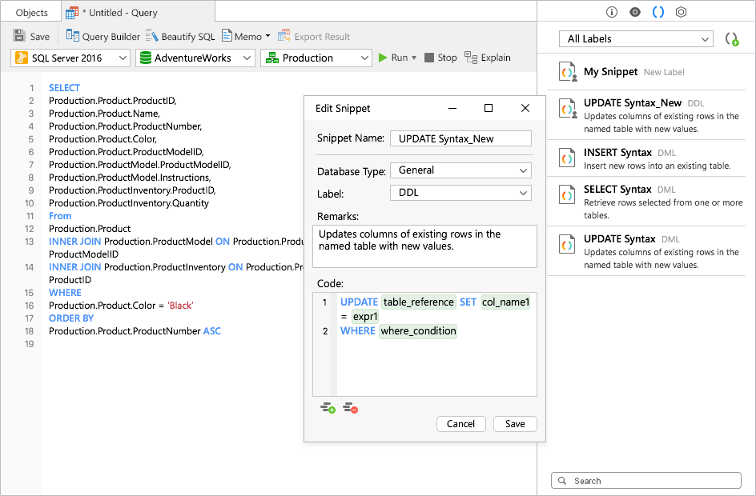Image resolution: width=756 pixels, height=496 pixels.
Task: Click the add placeholder icon below code
Action: coord(328,408)
